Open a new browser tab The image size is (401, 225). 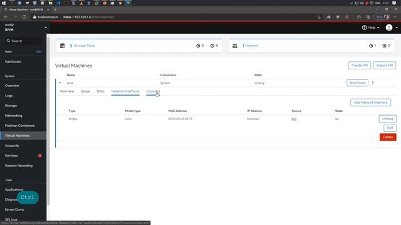point(55,10)
